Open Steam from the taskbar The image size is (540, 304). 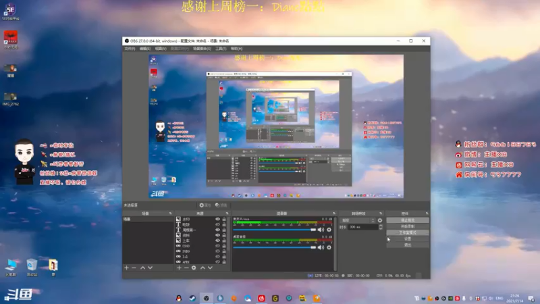point(192,298)
